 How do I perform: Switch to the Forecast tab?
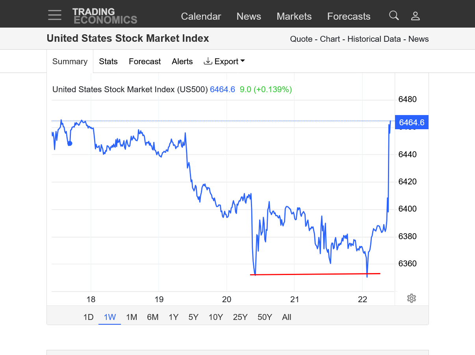145,61
